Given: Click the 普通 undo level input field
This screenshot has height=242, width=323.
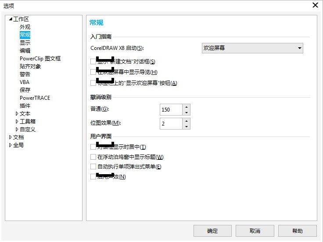Looking at the screenshot, I should coord(171,109).
